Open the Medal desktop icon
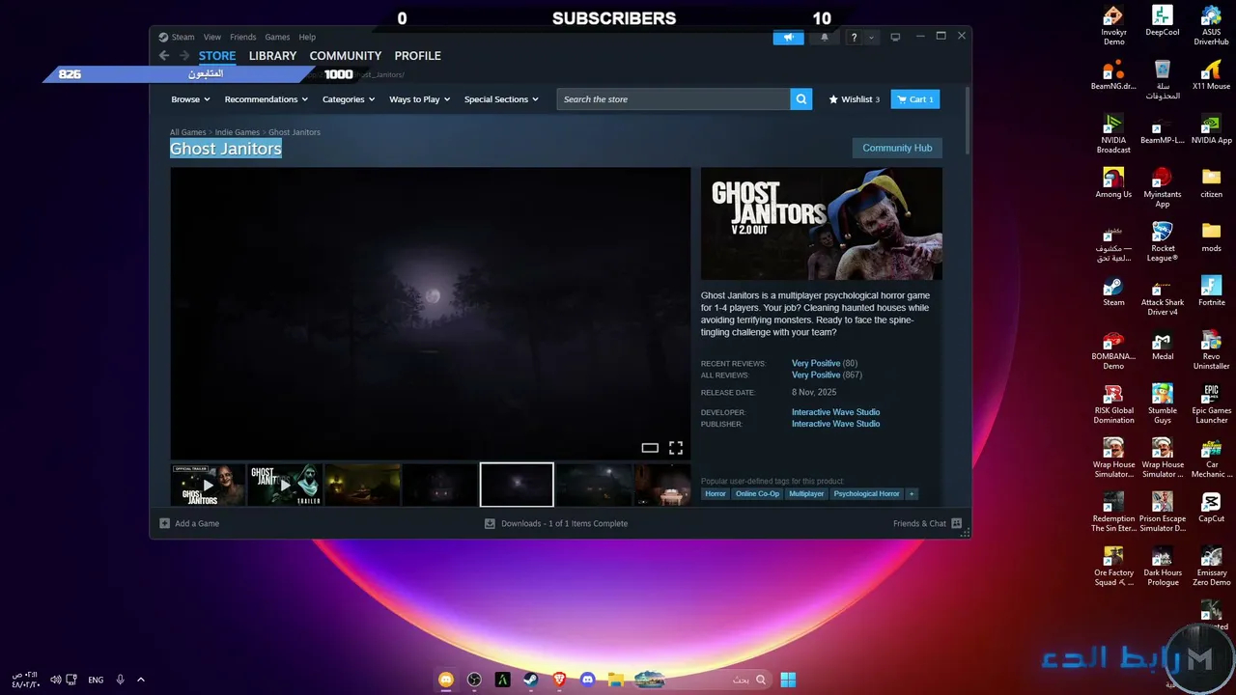Viewport: 1236px width, 695px height. pyautogui.click(x=1163, y=346)
